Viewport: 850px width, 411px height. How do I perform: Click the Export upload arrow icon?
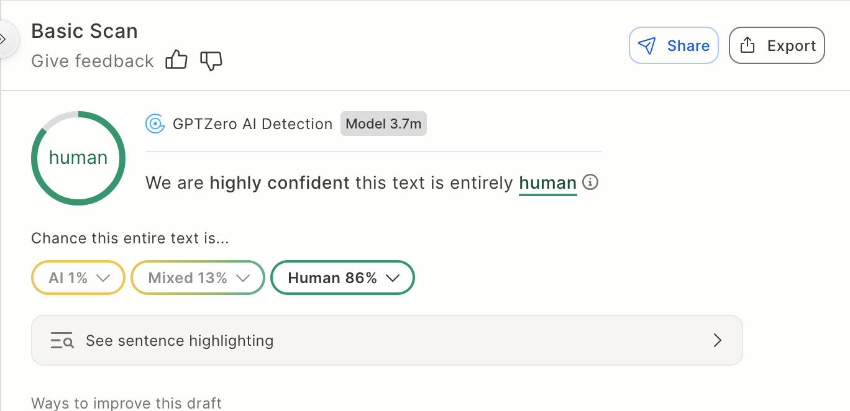(747, 45)
